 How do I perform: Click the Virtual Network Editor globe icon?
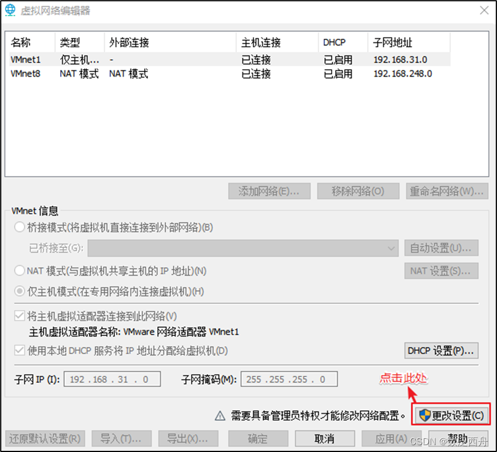pos(10,10)
